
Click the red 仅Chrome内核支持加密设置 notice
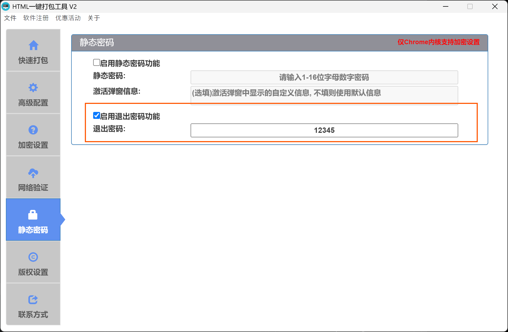coord(438,42)
